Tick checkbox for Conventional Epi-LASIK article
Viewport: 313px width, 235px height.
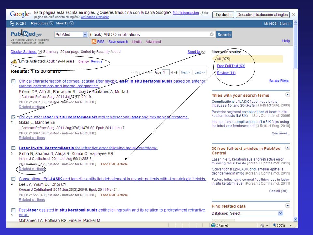[x=13, y=179]
